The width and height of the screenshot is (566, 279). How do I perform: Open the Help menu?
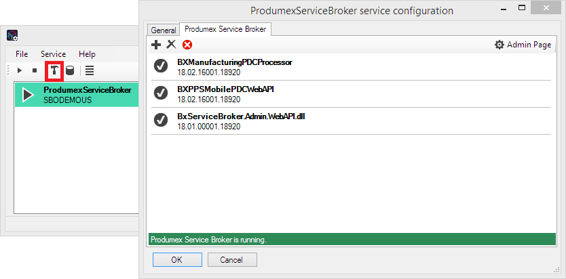(x=87, y=53)
